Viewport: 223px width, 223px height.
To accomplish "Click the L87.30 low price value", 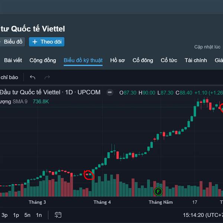I will (165, 93).
